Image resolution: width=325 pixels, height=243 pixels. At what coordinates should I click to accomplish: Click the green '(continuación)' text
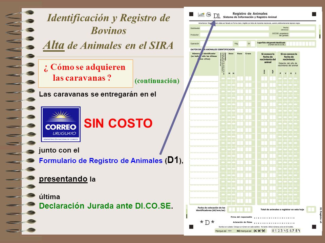click(157, 81)
